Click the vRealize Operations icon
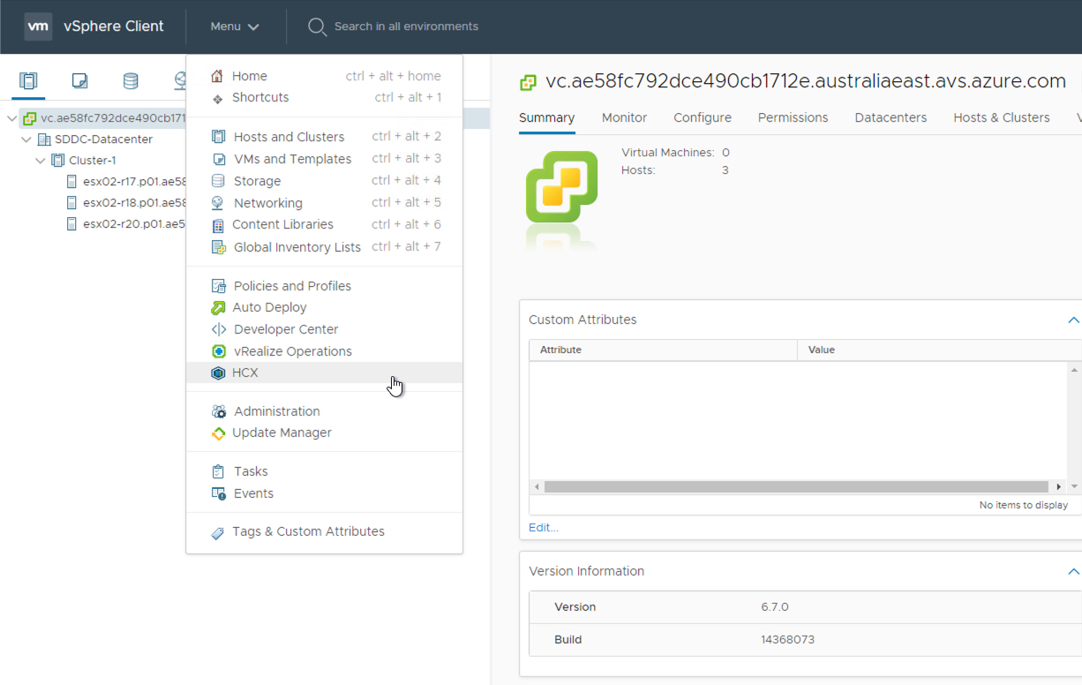Viewport: 1082px width, 685px height. (x=219, y=351)
